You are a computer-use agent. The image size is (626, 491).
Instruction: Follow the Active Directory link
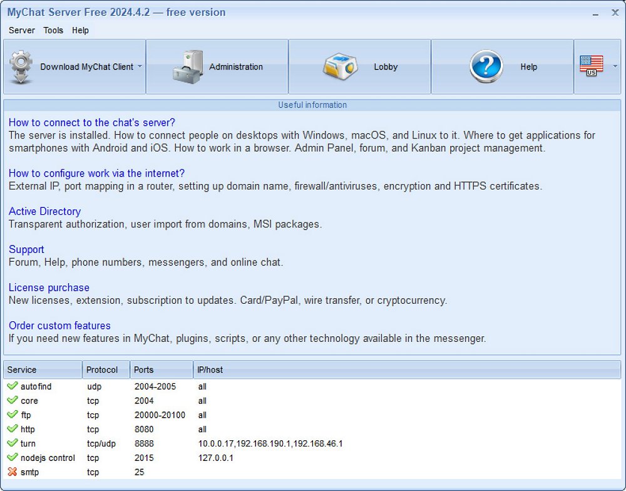point(44,212)
